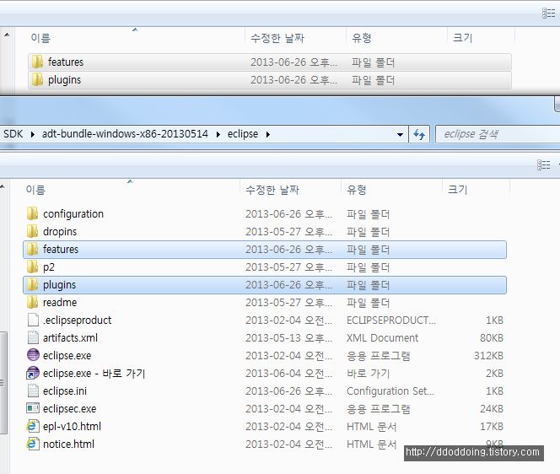
Task: Expand the arrow after eclipse in the breadcrumb
Action: pyautogui.click(x=268, y=134)
